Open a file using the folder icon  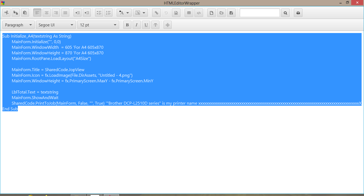[221, 13]
